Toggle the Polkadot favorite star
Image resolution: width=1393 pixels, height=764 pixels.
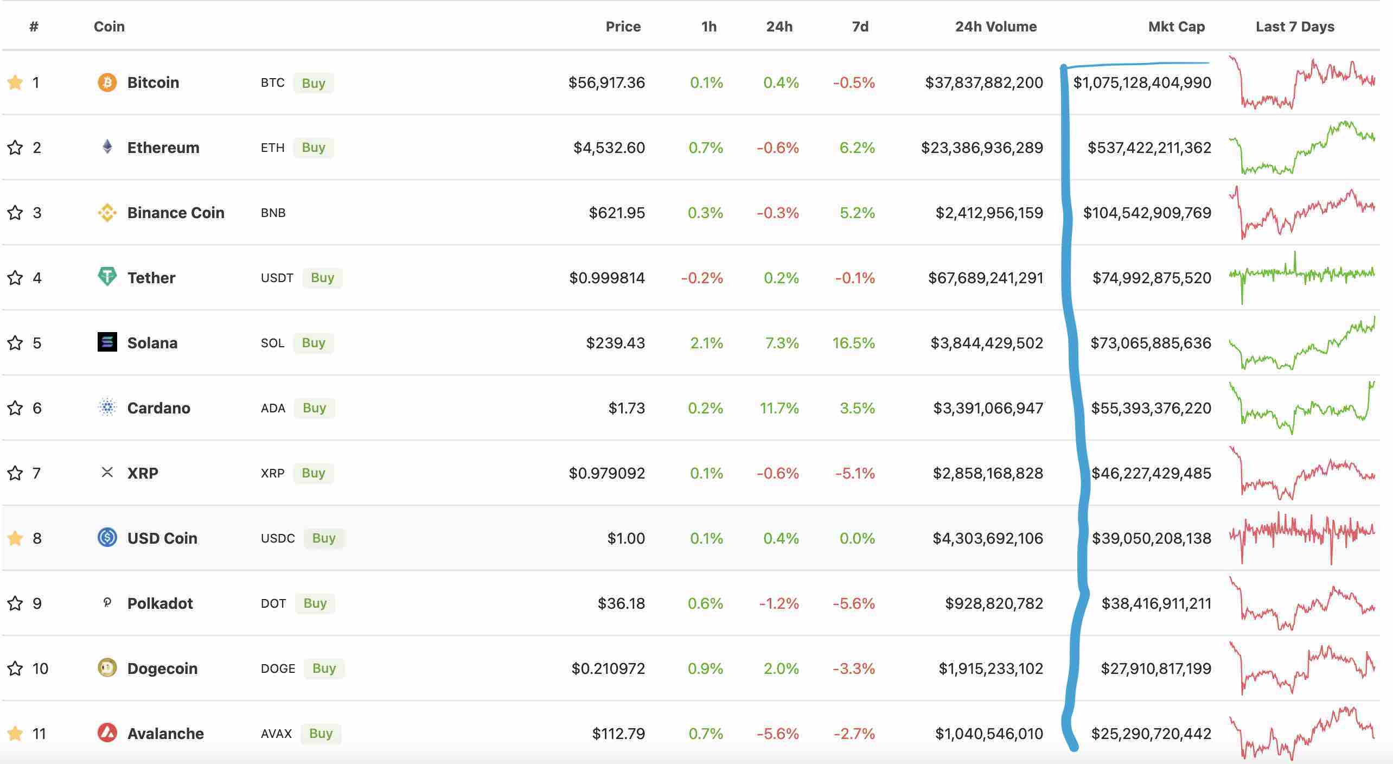[x=15, y=603]
